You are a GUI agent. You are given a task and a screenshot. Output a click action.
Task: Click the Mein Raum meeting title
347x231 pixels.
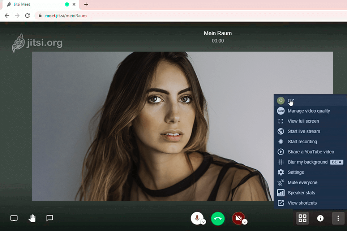(x=218, y=33)
